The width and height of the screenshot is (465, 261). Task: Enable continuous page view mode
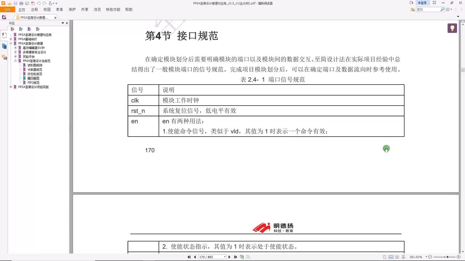pos(391,257)
